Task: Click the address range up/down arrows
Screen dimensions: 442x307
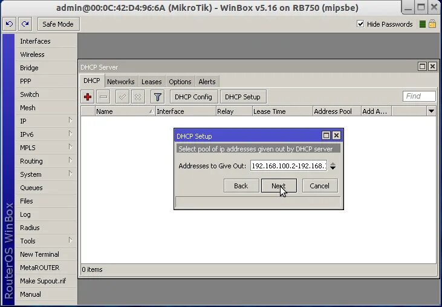Action: click(x=333, y=166)
